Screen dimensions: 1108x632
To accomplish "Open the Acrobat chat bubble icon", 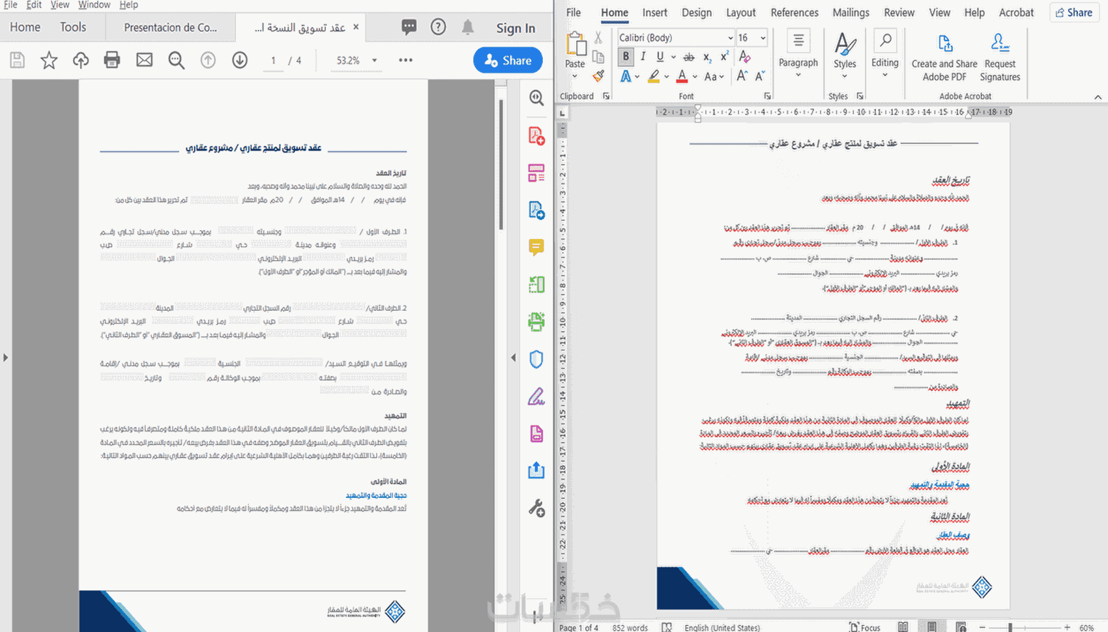I will 409,27.
